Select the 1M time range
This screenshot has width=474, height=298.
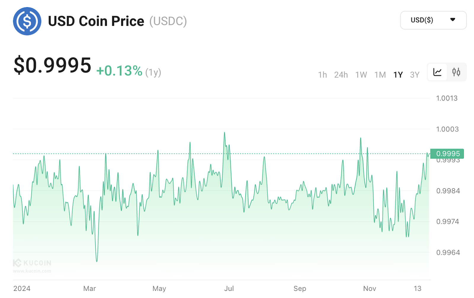point(380,75)
